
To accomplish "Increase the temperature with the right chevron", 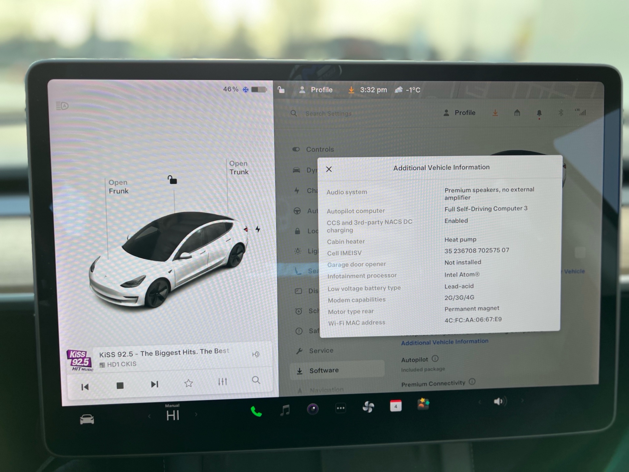I will click(196, 414).
